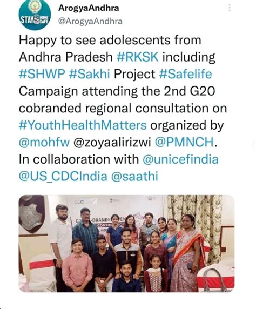Open the #YouthHealthMatters hashtag
This screenshot has height=309, width=256.
[83, 125]
